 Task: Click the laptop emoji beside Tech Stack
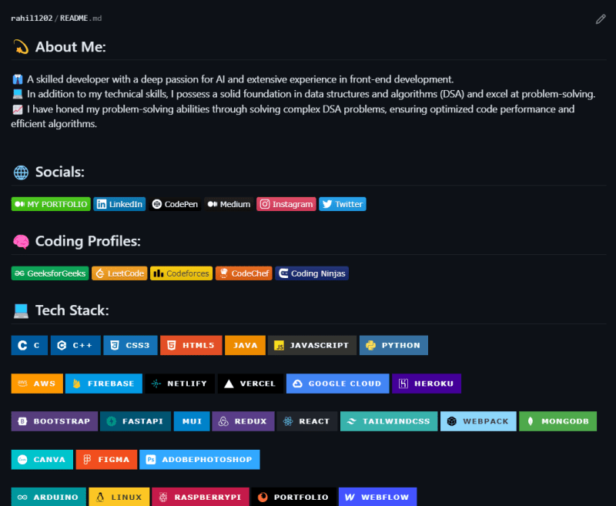(x=21, y=310)
